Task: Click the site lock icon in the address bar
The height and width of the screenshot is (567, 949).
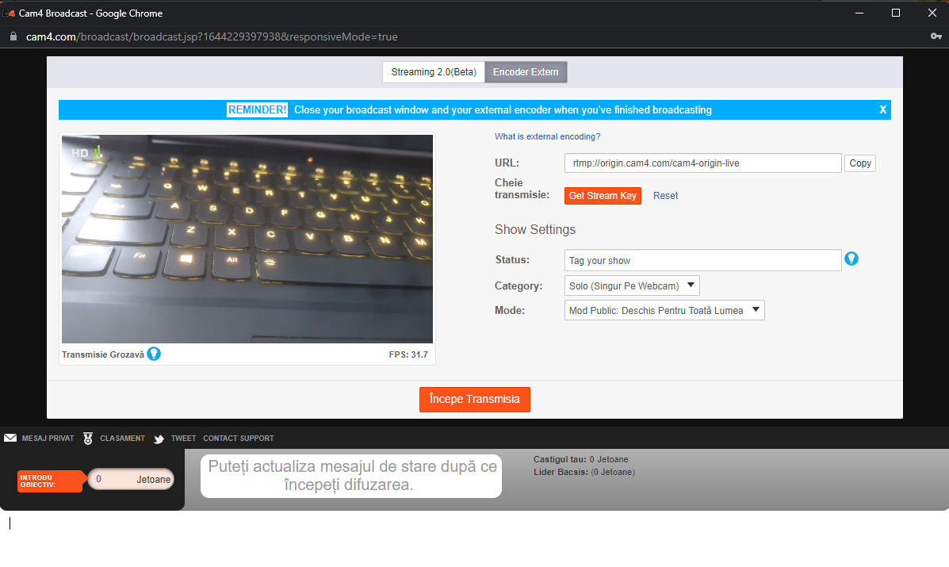Action: coord(13,36)
